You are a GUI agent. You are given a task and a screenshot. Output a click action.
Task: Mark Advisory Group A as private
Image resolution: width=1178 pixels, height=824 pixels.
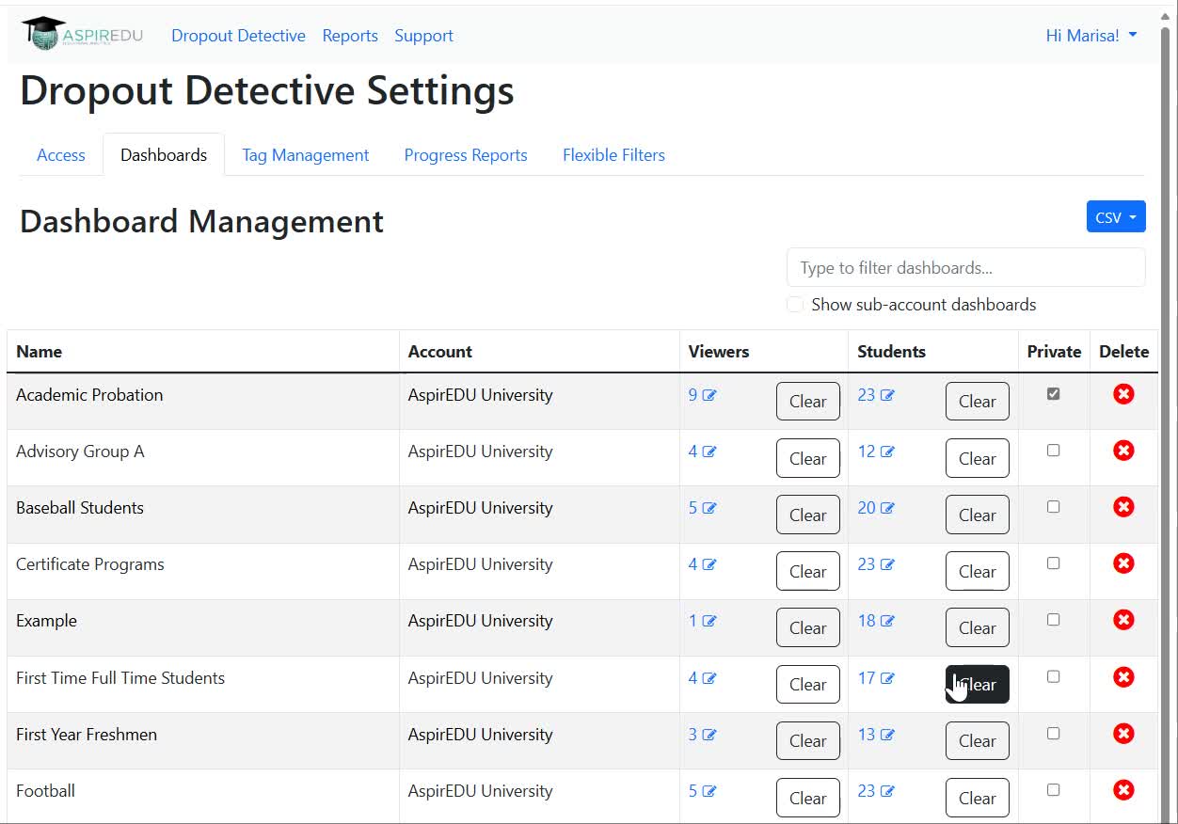pos(1053,451)
